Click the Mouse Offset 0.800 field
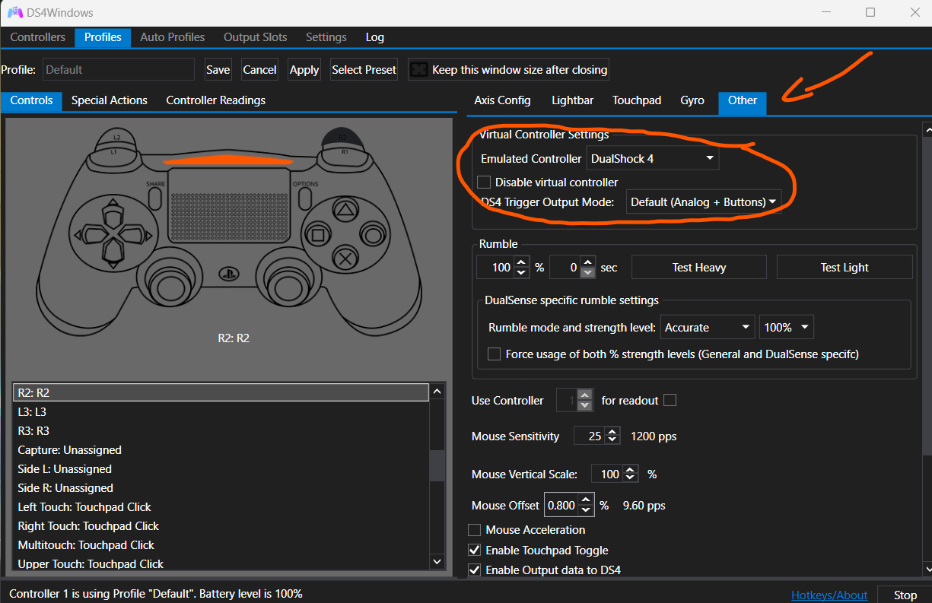 561,505
